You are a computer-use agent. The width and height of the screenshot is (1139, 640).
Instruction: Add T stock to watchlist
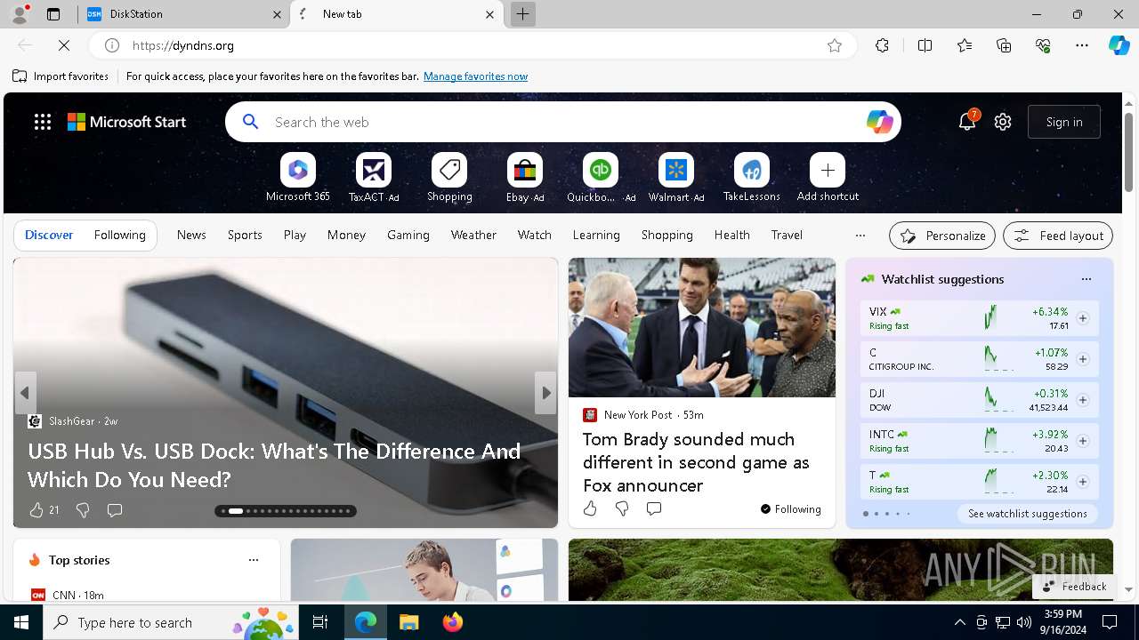point(1083,482)
